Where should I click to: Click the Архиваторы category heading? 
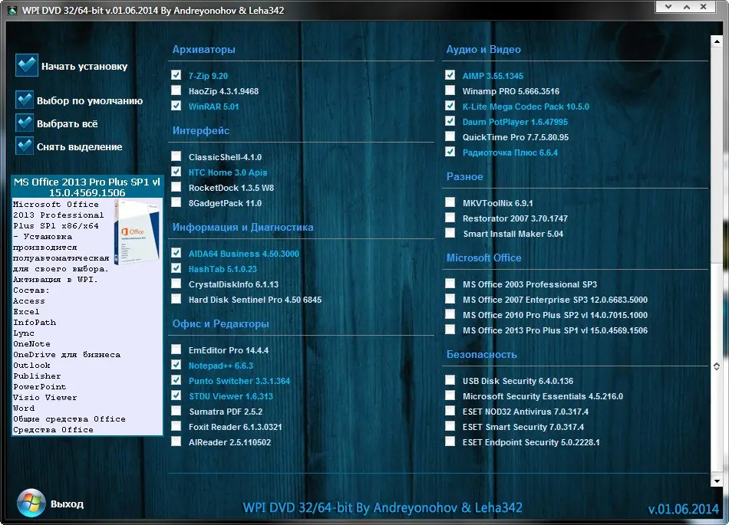point(203,49)
